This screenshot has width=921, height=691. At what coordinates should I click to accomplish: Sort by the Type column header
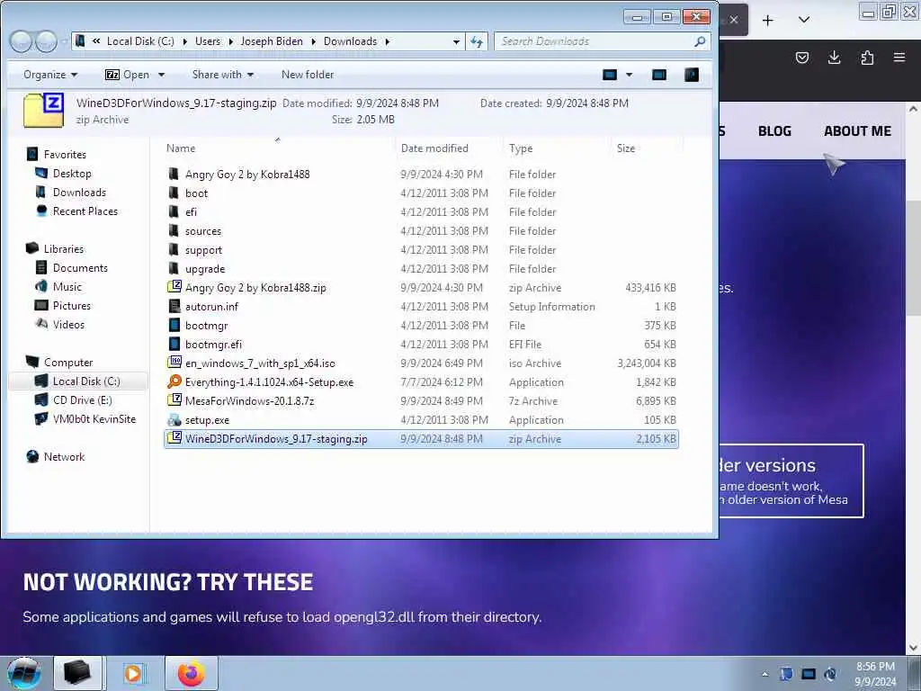tap(557, 148)
